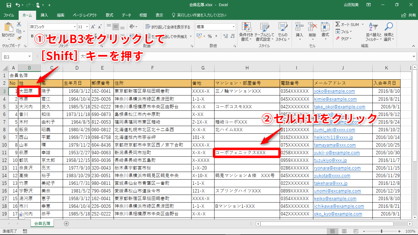The image size is (418, 235).
Task: Align text to the top
Action: pos(109,27)
